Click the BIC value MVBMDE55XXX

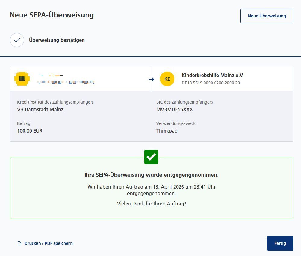tap(174, 109)
